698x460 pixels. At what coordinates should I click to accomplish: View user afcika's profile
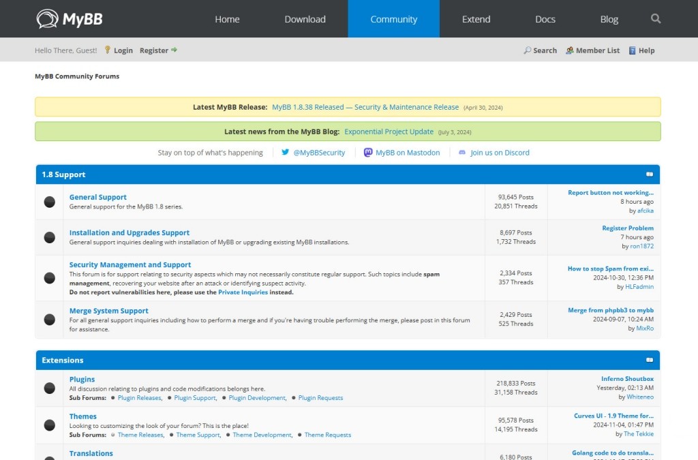point(646,211)
